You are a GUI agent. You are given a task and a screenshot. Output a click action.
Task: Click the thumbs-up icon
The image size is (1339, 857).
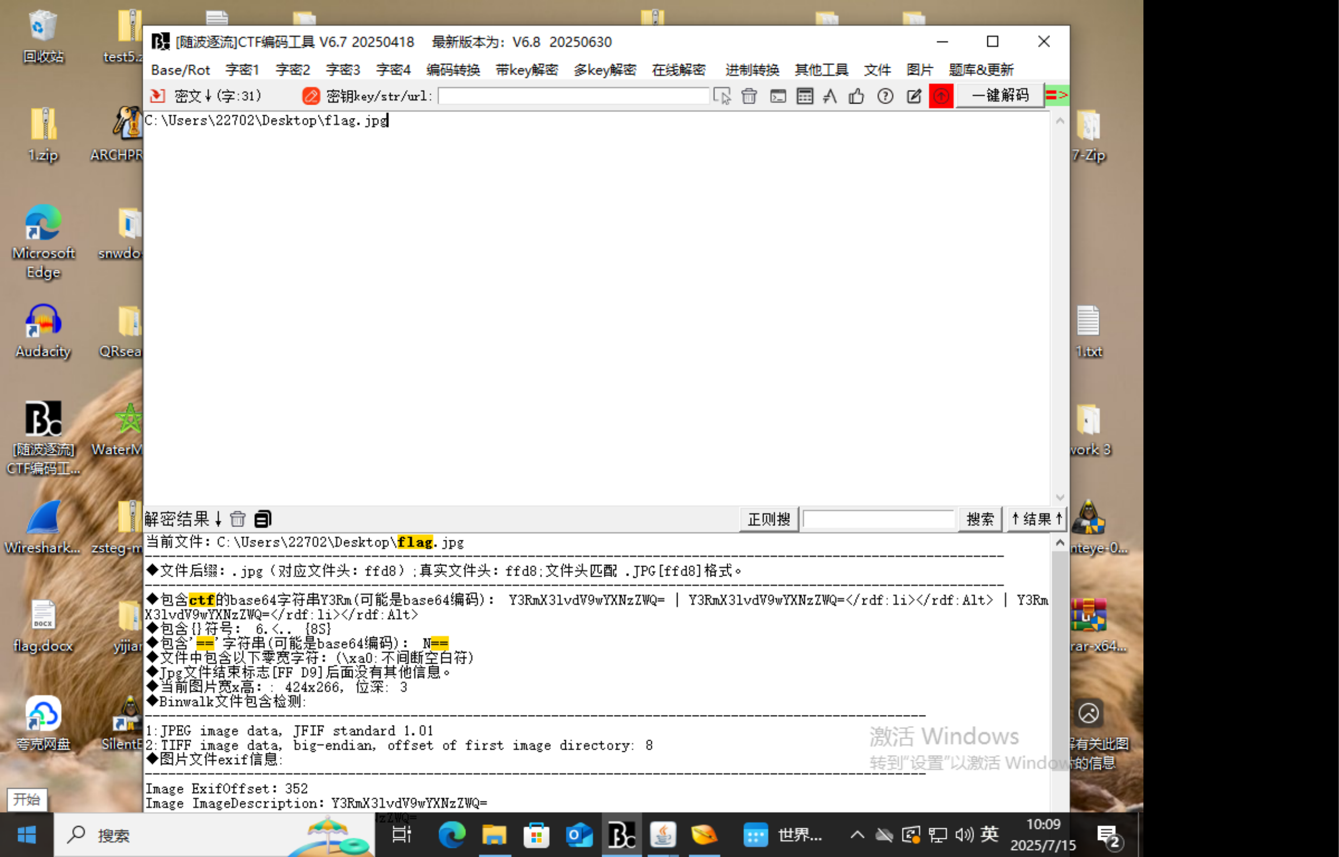857,96
